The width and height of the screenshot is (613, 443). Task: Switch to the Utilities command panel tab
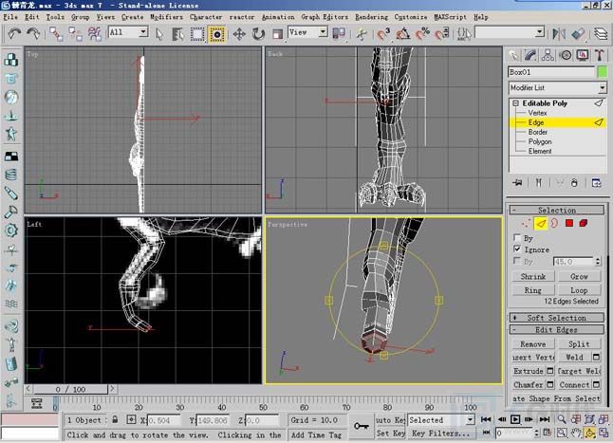tap(600, 55)
